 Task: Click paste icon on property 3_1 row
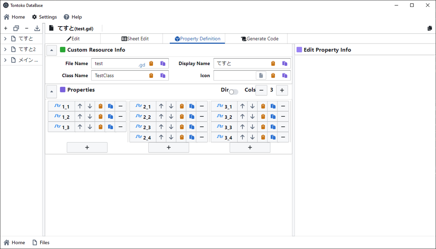tap(263, 107)
